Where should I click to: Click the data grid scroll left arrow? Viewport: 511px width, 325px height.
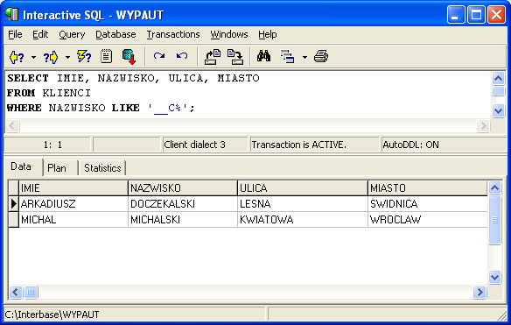(x=16, y=292)
